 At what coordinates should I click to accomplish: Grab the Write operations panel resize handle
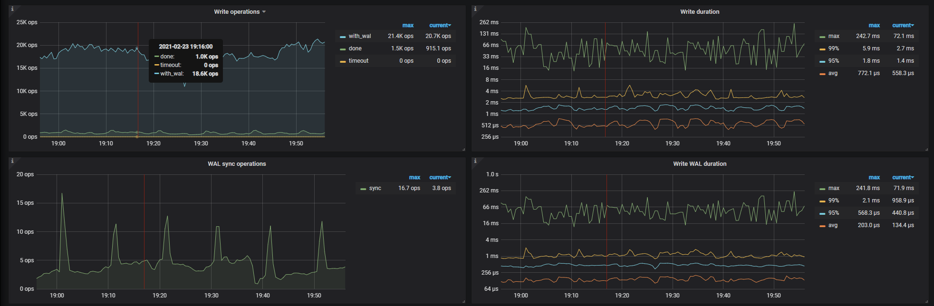463,150
